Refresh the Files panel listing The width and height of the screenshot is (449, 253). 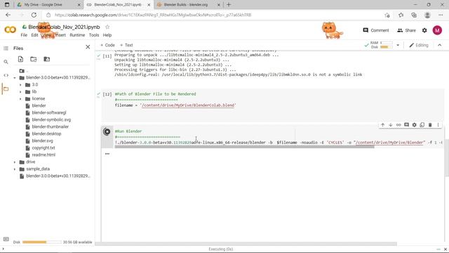[x=34, y=59]
